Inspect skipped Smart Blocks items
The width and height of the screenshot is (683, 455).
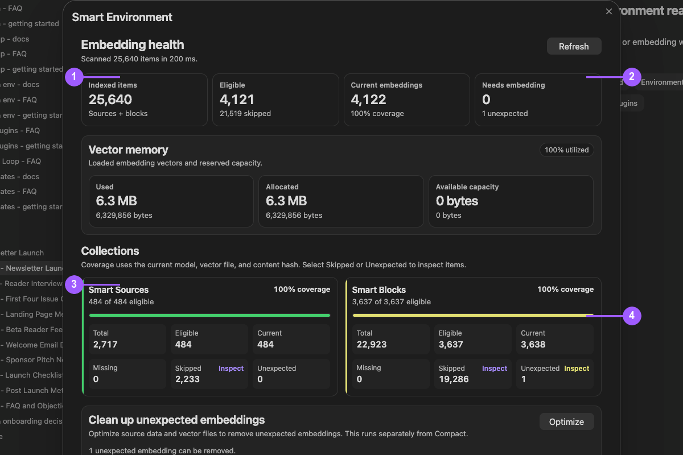(495, 369)
